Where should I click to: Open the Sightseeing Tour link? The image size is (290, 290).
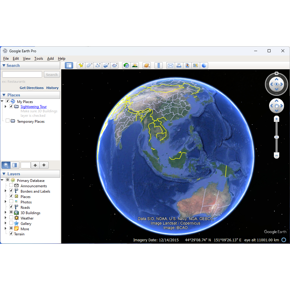pyautogui.click(x=33, y=107)
